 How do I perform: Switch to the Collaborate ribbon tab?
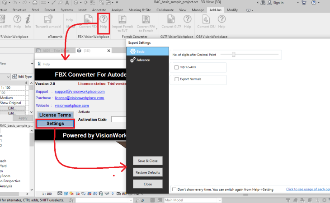161,9
